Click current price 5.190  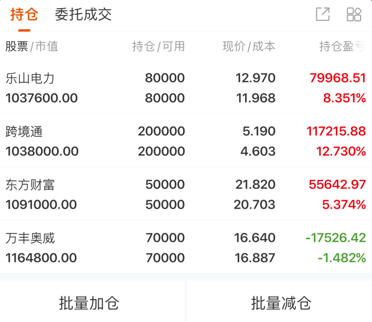click(x=259, y=131)
